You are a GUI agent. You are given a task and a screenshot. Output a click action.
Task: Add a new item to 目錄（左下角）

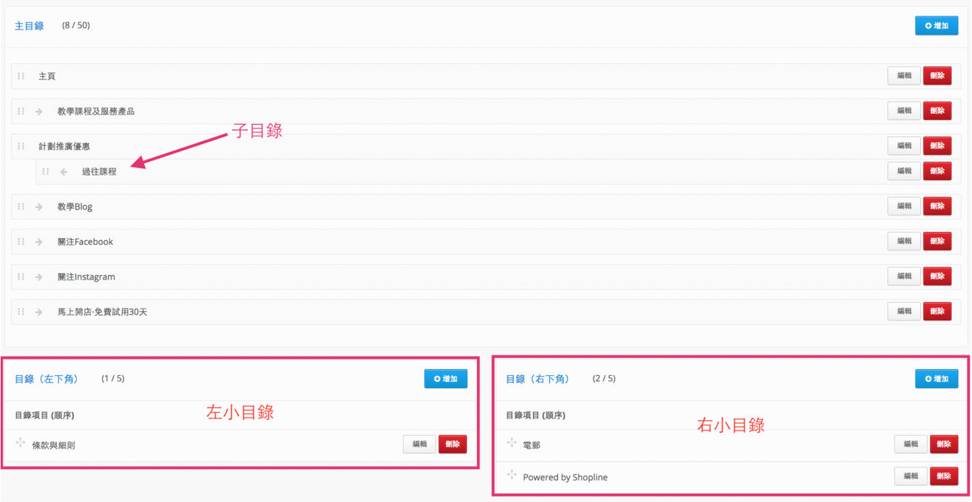pyautogui.click(x=445, y=379)
